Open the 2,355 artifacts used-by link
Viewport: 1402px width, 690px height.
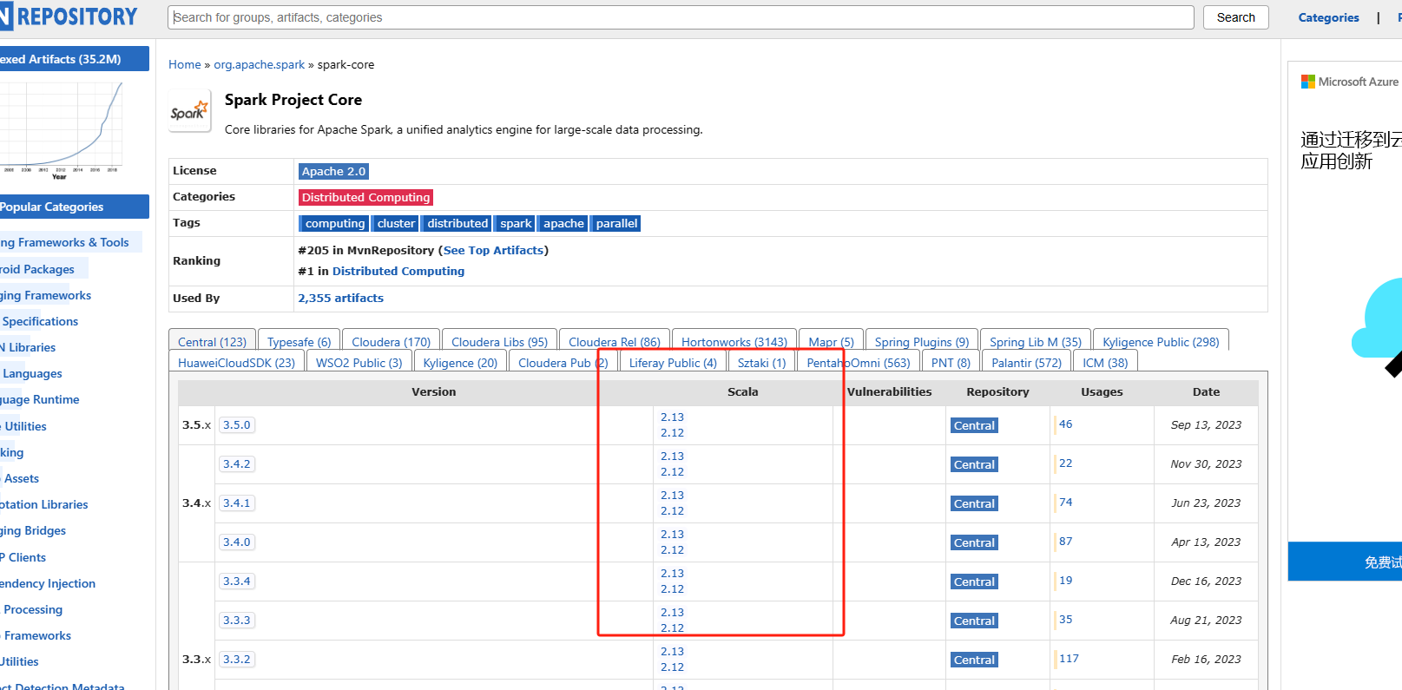click(x=340, y=298)
